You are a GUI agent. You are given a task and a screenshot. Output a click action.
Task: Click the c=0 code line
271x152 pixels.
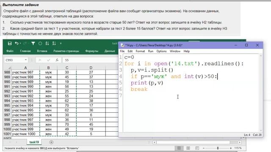(x=129, y=57)
